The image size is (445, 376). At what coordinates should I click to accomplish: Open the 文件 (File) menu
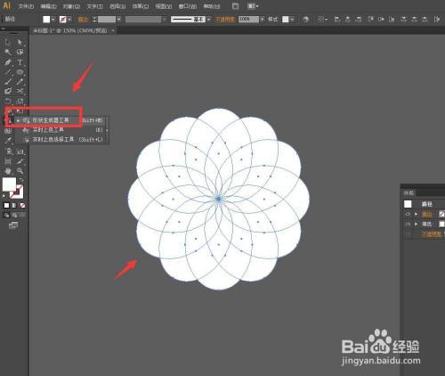click(26, 6)
